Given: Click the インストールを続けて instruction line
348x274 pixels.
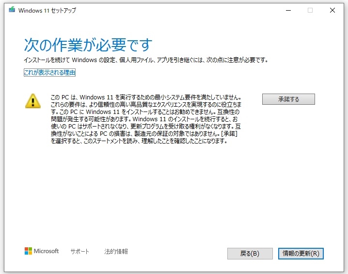Looking at the screenshot, I should point(146,60).
